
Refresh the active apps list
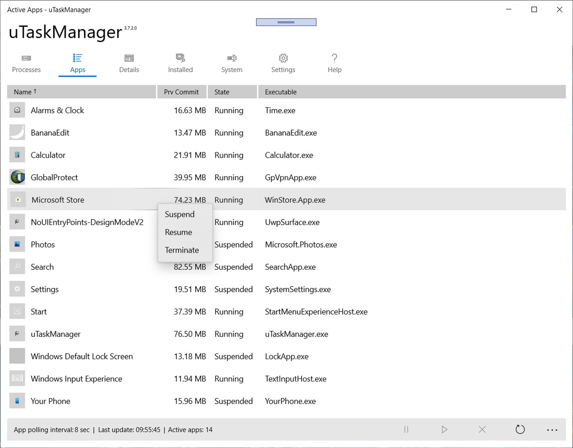coord(520,430)
